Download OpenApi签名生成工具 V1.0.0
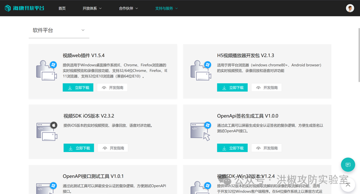The height and width of the screenshot is (194, 360). point(232,148)
